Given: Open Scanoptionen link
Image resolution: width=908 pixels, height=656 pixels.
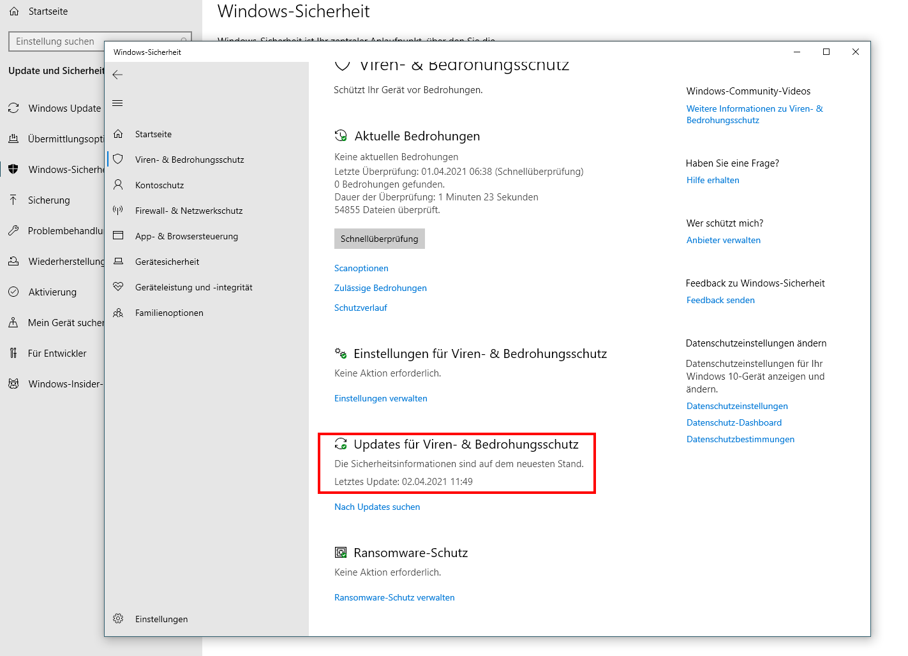Looking at the screenshot, I should [x=361, y=268].
